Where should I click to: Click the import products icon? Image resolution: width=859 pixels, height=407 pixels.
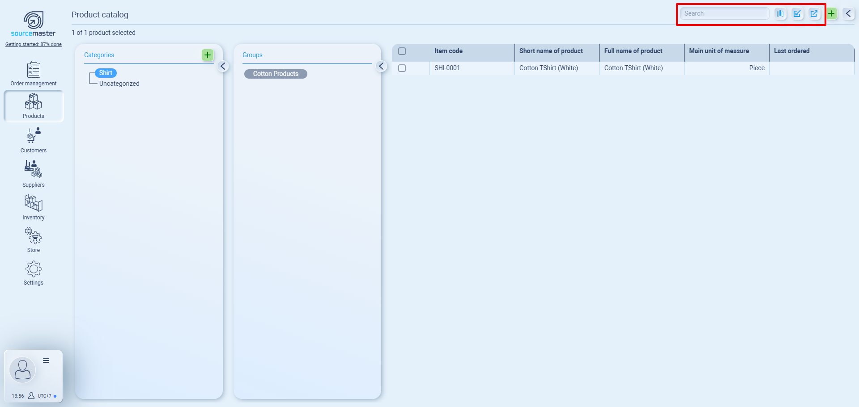click(x=797, y=13)
